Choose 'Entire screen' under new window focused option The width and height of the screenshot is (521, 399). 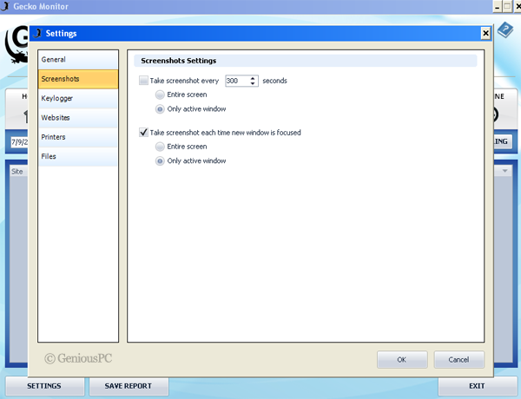pyautogui.click(x=160, y=147)
